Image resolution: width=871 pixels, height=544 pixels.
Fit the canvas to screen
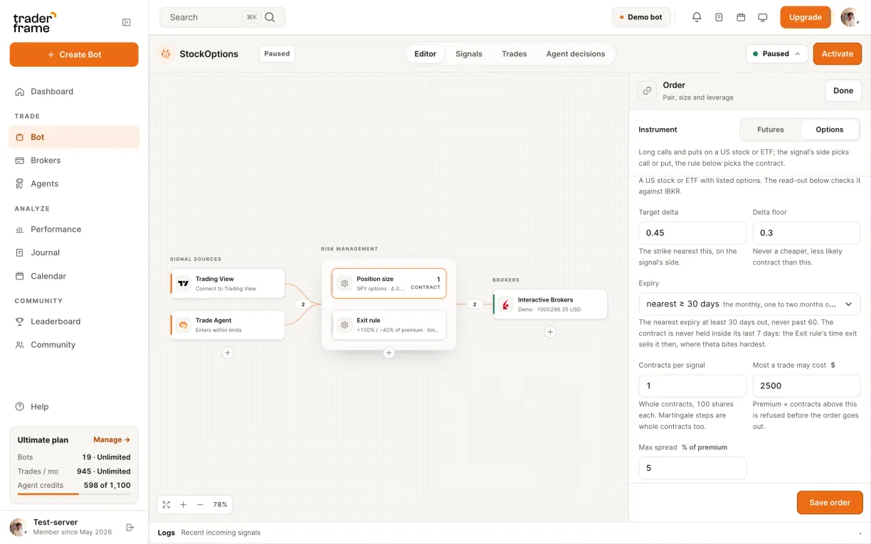coord(167,505)
